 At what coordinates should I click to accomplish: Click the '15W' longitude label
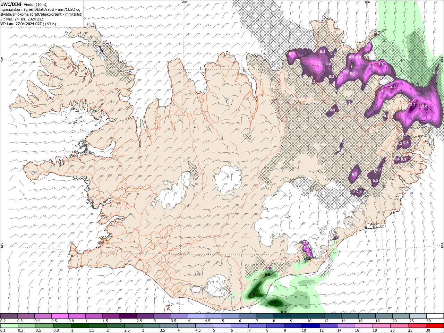tap(367, 2)
